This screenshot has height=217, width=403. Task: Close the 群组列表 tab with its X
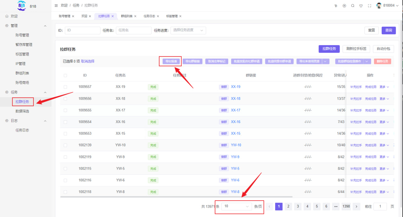[135, 16]
